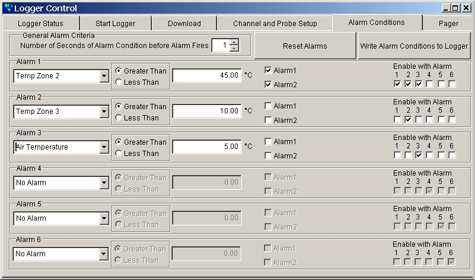475x280 pixels.
Task: Check Enable with Alarm 5 in Alarm 1 row
Action: click(x=441, y=84)
